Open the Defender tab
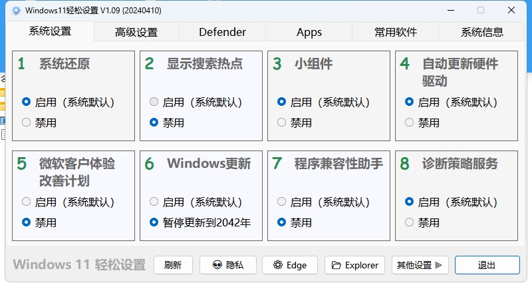The image size is (532, 287). coord(222,32)
